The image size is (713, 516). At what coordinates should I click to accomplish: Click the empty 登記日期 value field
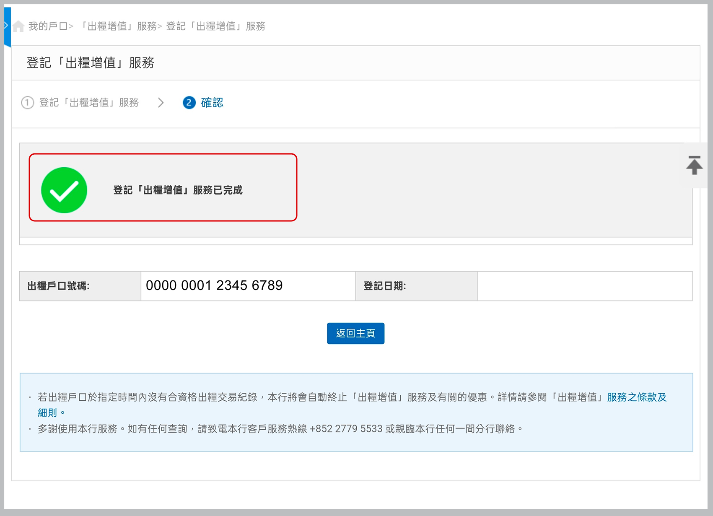point(584,286)
